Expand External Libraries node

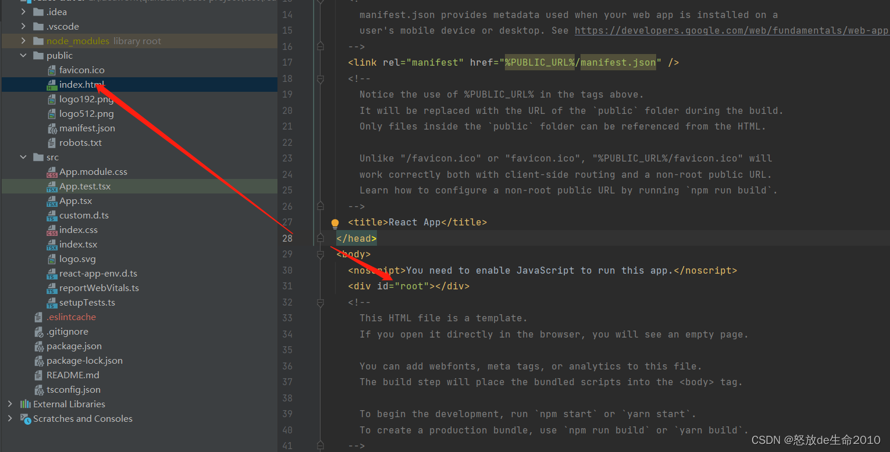coord(10,404)
